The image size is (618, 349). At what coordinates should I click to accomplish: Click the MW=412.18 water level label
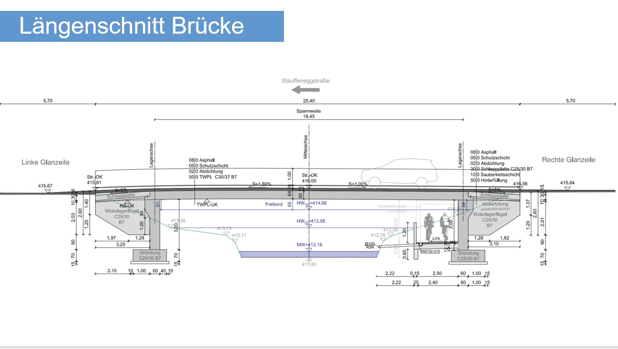[309, 245]
